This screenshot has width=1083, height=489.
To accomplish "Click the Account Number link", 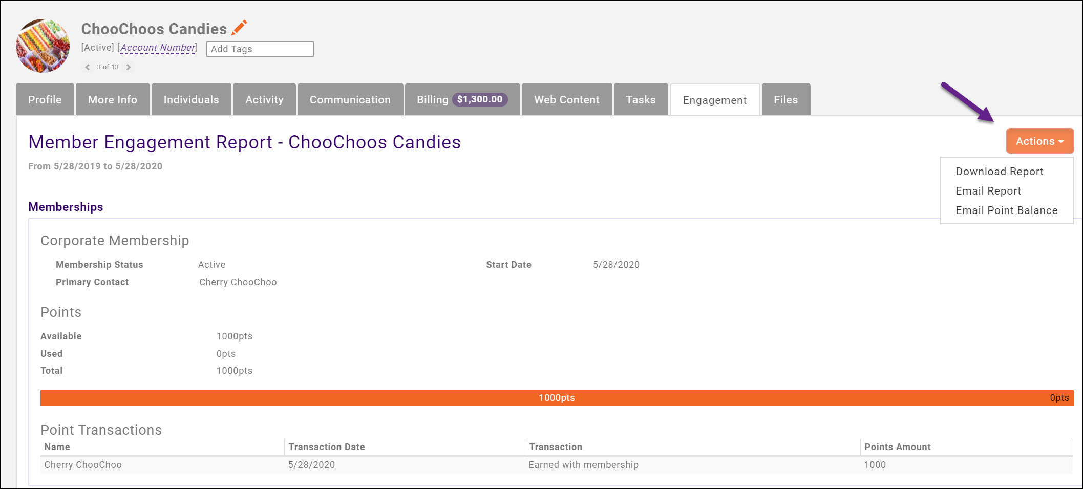I will point(157,47).
